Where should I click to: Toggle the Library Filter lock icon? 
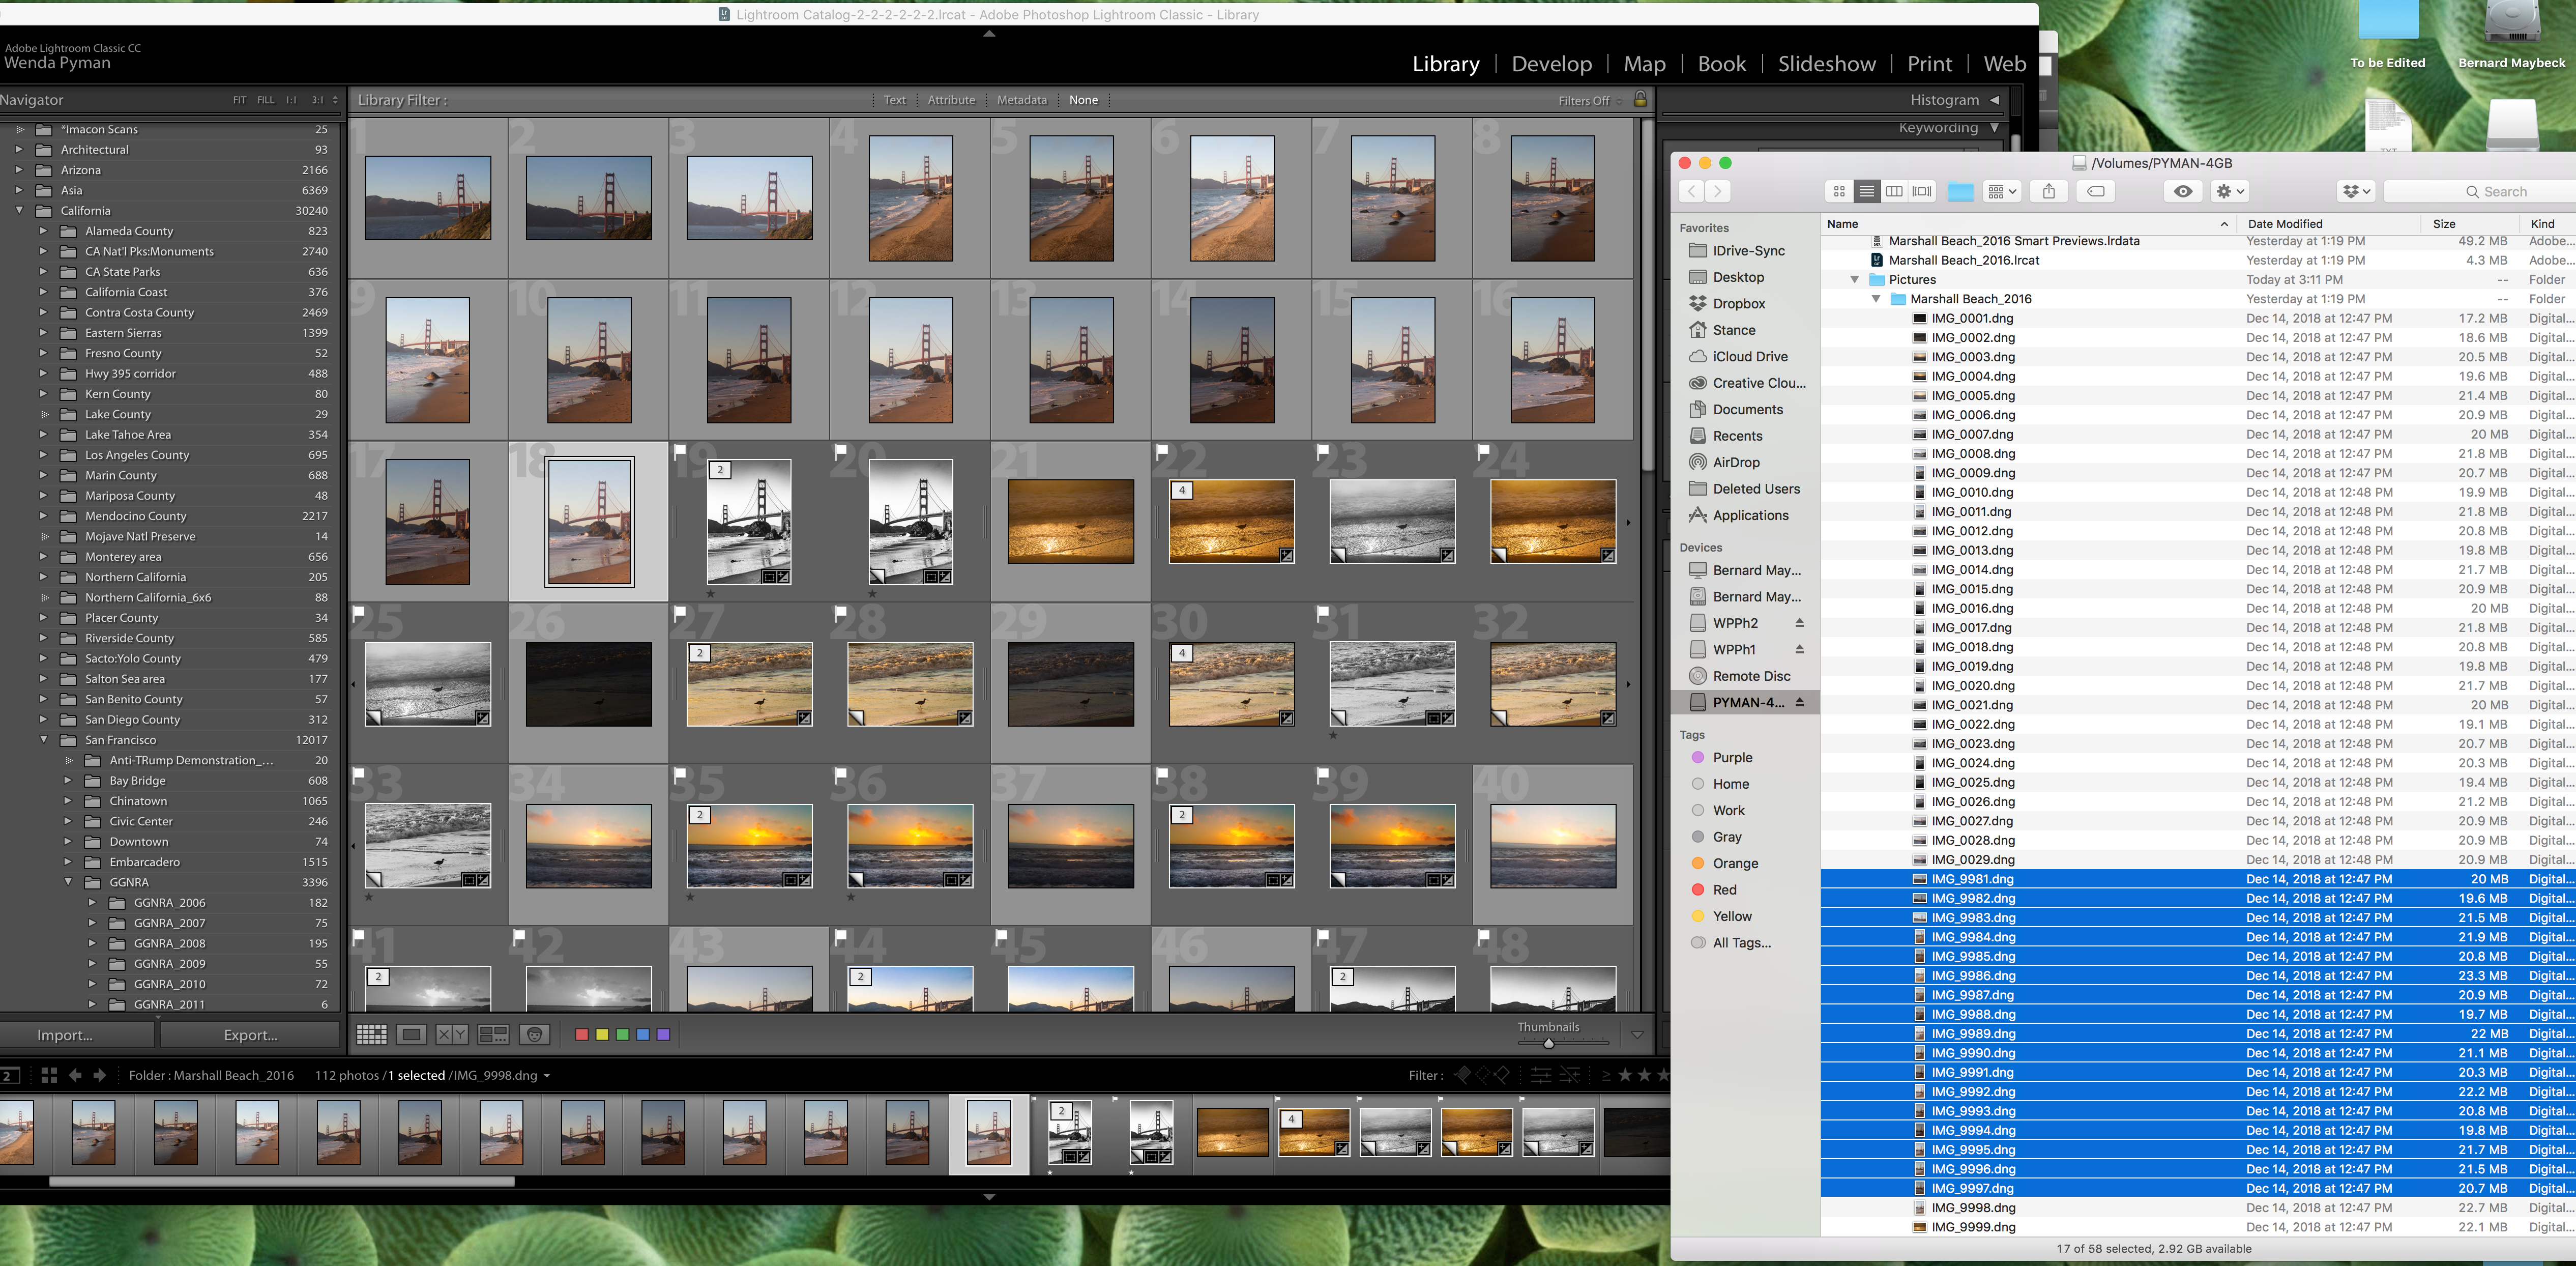(1640, 99)
